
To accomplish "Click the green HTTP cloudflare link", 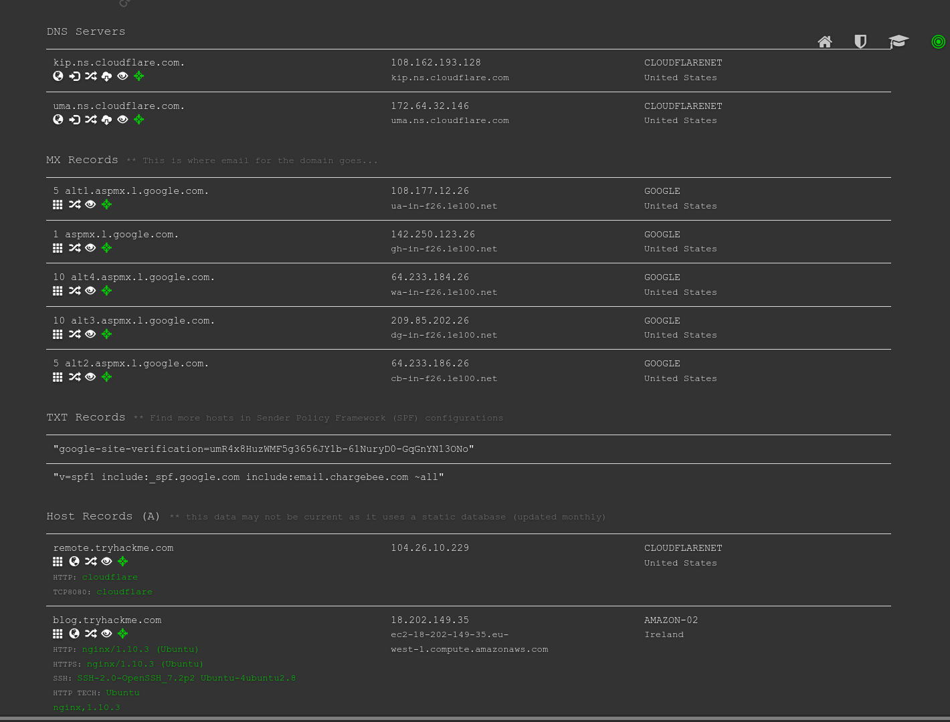I will pos(110,577).
